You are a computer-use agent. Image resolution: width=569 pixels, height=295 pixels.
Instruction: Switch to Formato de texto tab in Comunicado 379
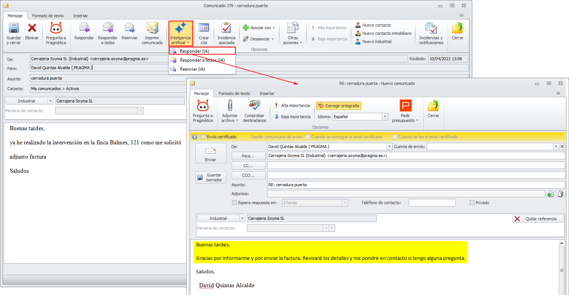[x=48, y=16]
